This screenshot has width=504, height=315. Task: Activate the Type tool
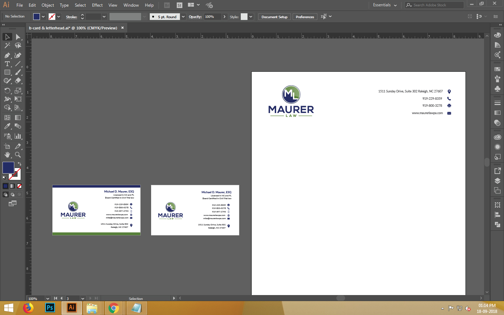7,64
